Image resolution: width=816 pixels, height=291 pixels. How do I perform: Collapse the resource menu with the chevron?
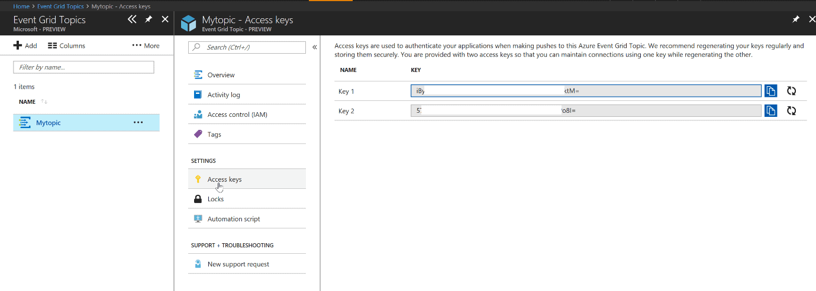coord(315,47)
